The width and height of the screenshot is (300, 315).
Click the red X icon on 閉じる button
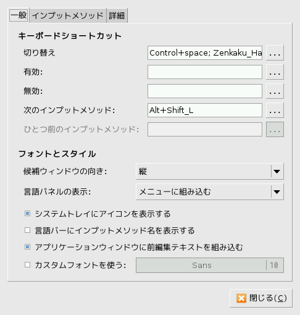click(241, 298)
